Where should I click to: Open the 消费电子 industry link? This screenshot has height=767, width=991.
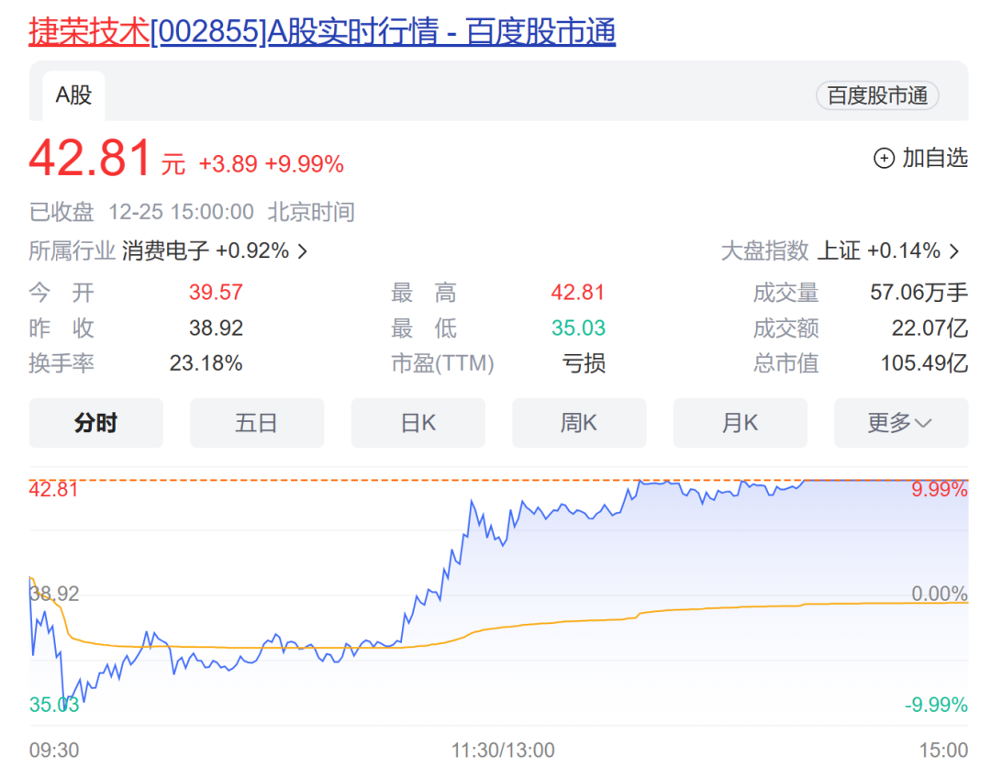[x=165, y=250]
